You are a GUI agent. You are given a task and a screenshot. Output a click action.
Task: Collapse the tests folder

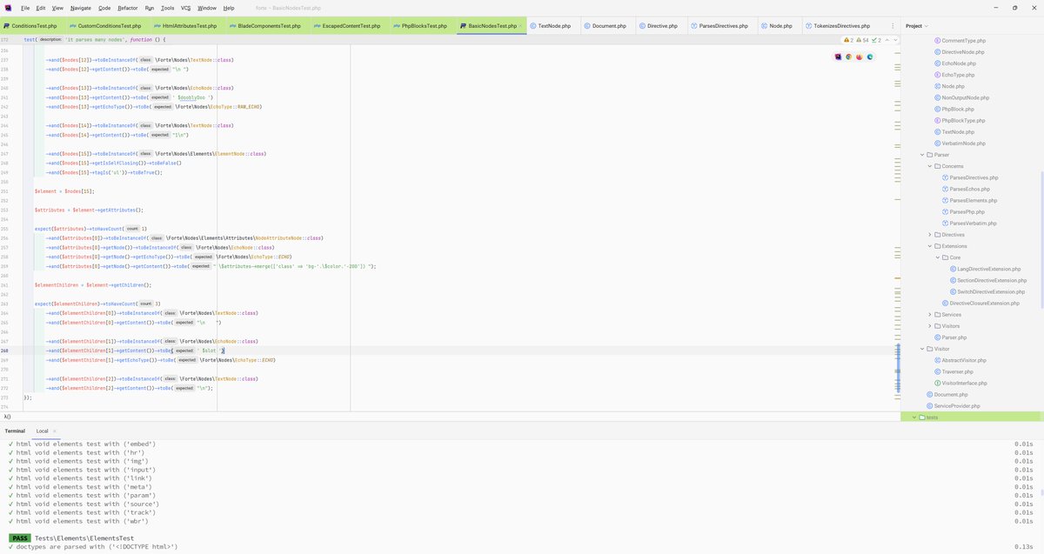914,417
